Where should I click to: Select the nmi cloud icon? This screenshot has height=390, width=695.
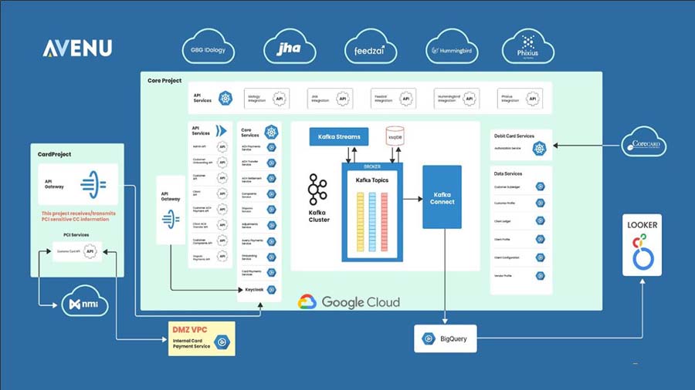point(85,301)
